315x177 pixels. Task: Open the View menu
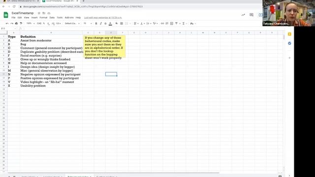(x=26, y=18)
